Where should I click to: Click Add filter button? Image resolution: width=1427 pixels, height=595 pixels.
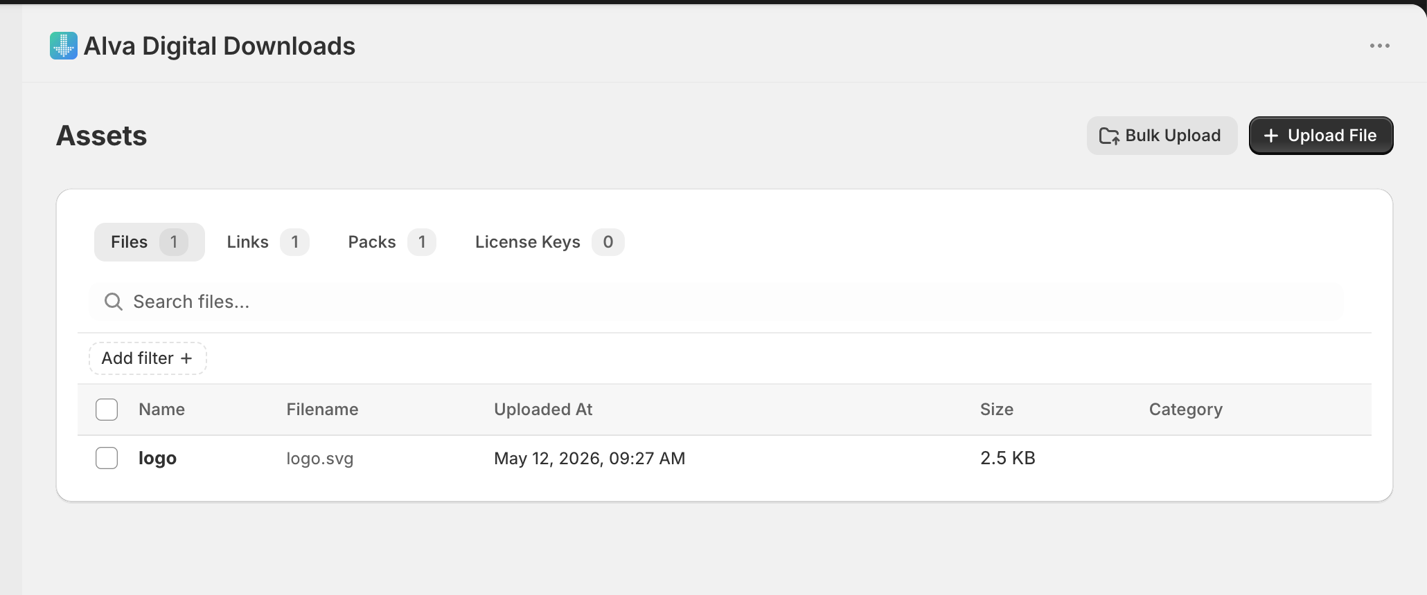tap(148, 358)
